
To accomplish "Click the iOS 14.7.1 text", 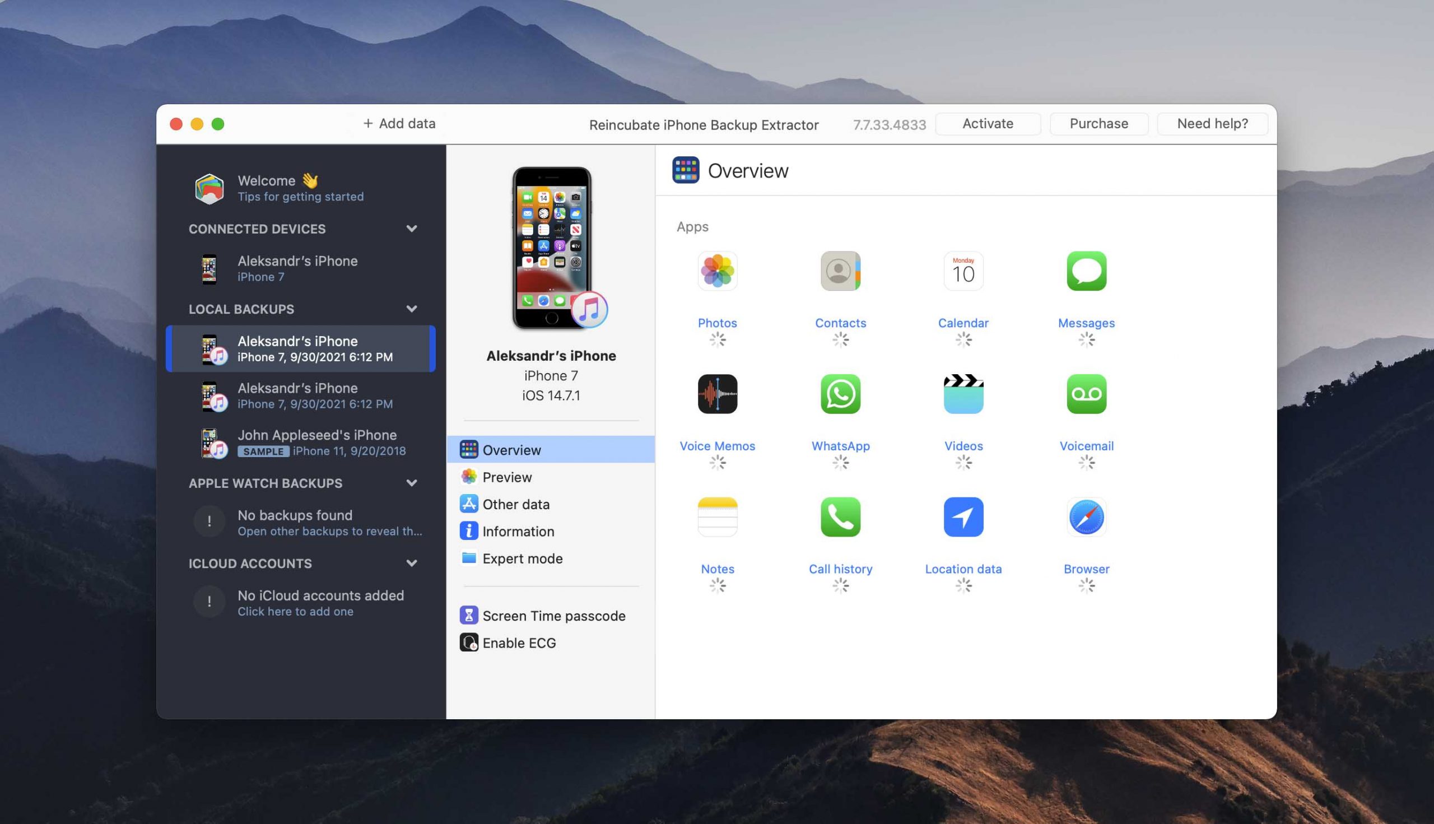I will 551,395.
